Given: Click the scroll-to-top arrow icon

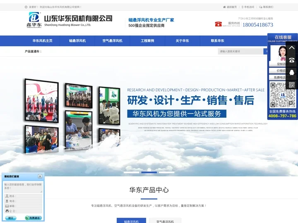Looking at the screenshot, I should 292,47.
